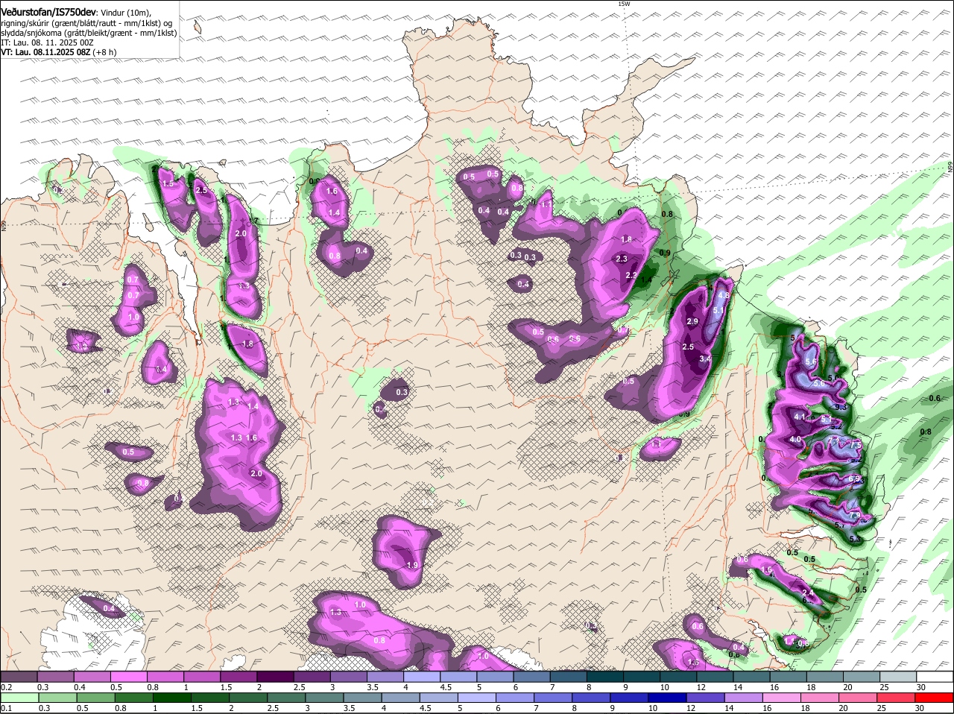The width and height of the screenshot is (954, 714).
Task: Click the 1.9 precipitation value on the map
Action: [x=412, y=566]
